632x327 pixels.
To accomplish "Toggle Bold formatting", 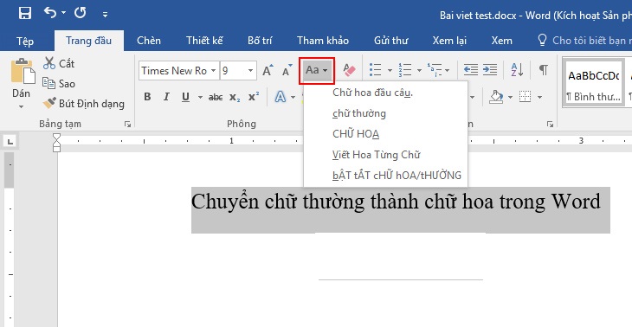I will tap(147, 97).
